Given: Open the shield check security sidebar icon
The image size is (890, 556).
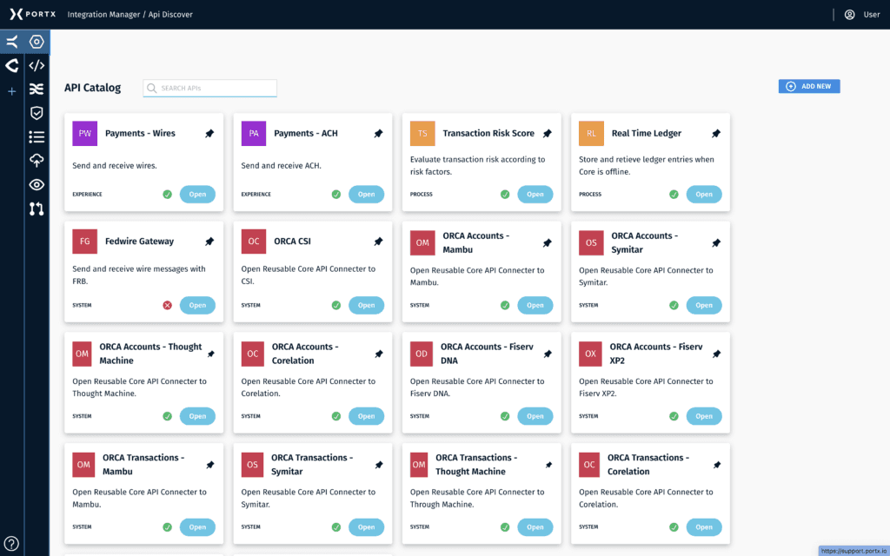Looking at the screenshot, I should tap(37, 113).
